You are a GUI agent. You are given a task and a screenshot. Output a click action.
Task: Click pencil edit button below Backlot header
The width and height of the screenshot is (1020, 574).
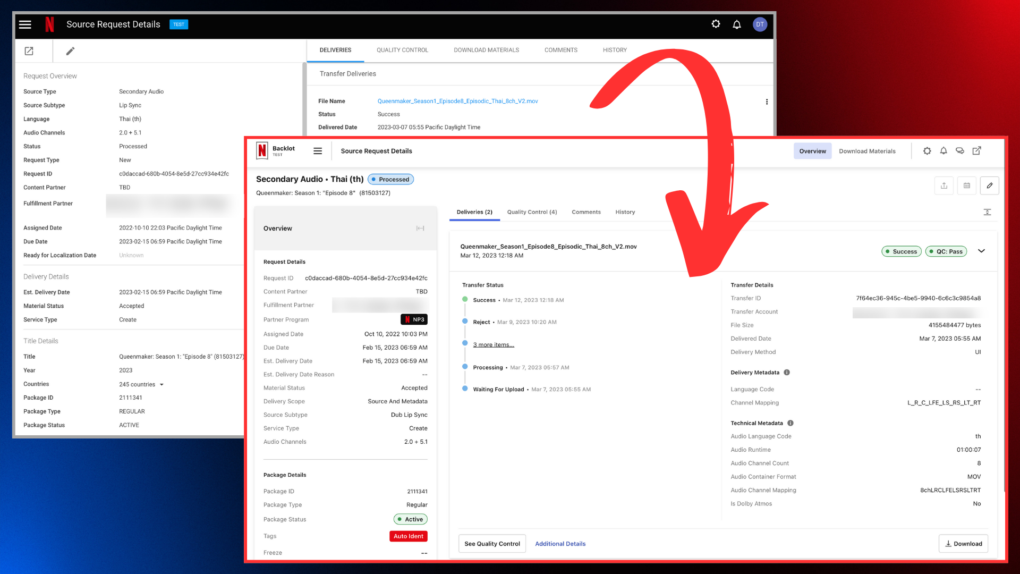point(990,185)
